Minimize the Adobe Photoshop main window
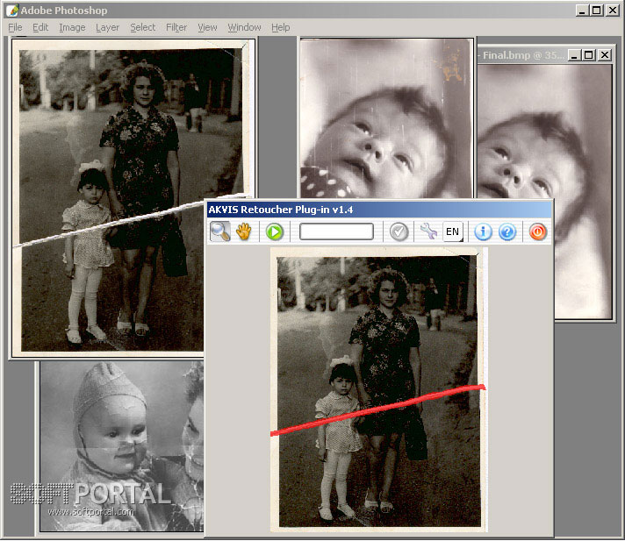The image size is (625, 541). 582,11
